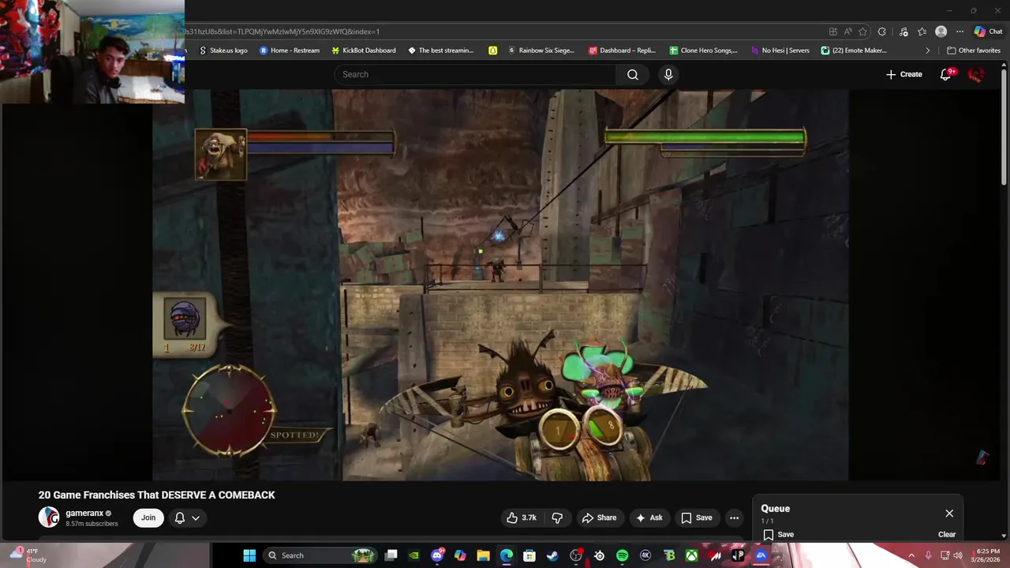Open Spotify from the taskbar
The image size is (1010, 568).
[x=622, y=555]
